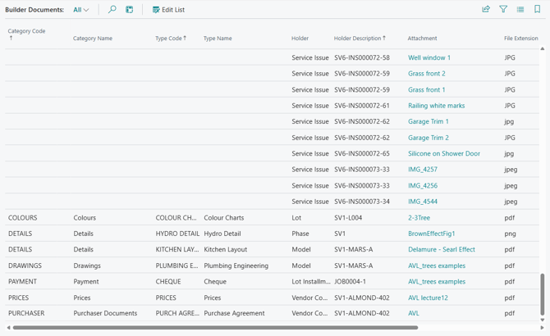Viewport: 550px width, 336px height.
Task: Select the PAYMENT category code cell
Action: tap(22, 281)
